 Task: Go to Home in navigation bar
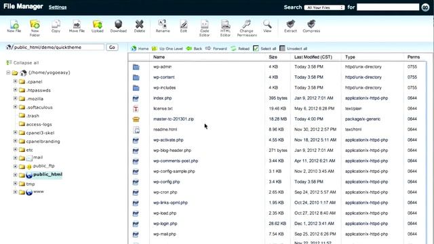140,48
